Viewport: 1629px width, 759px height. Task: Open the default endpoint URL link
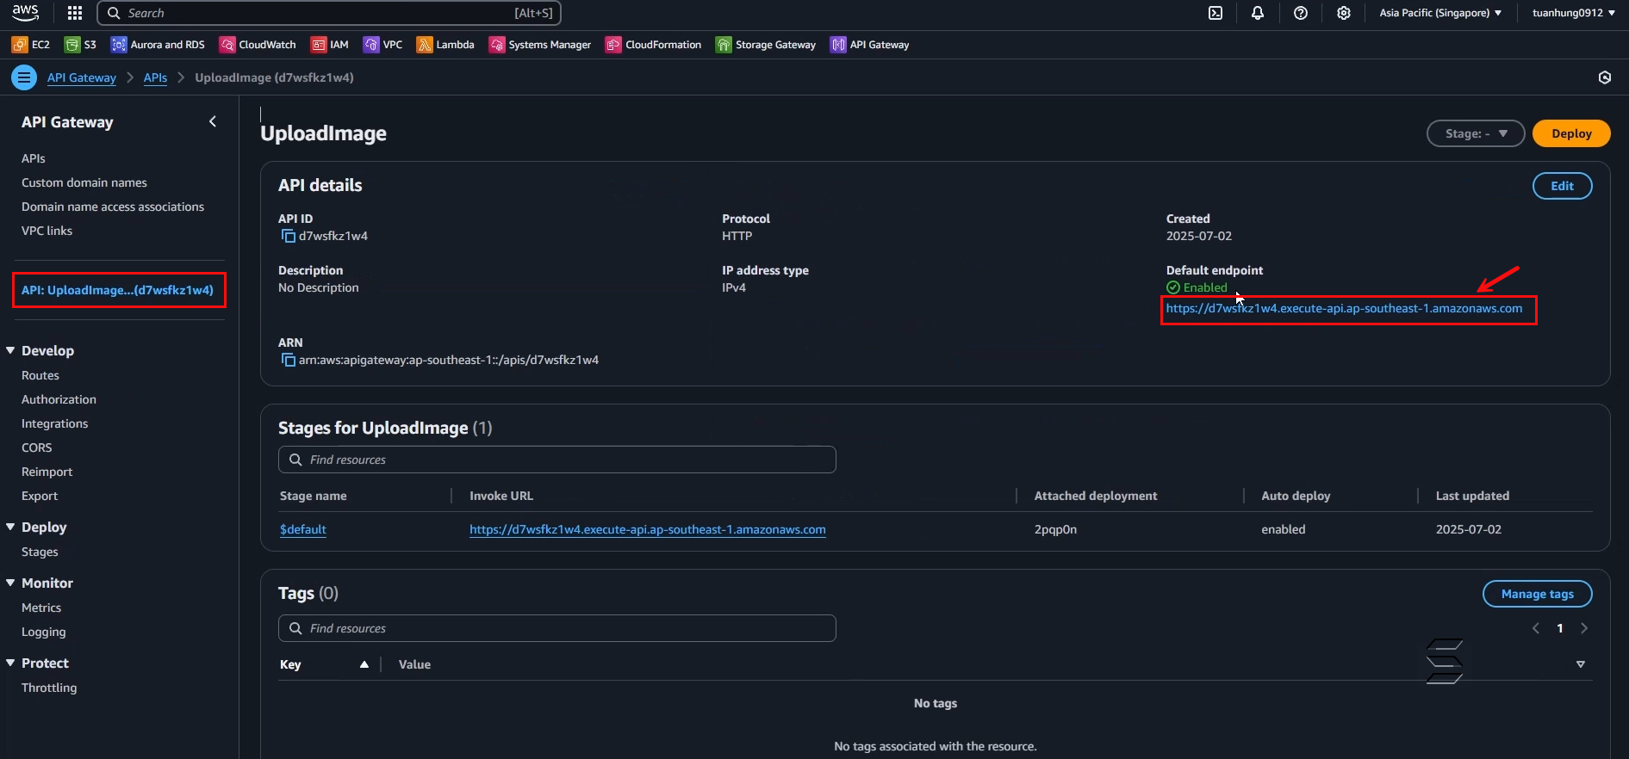coord(1344,308)
